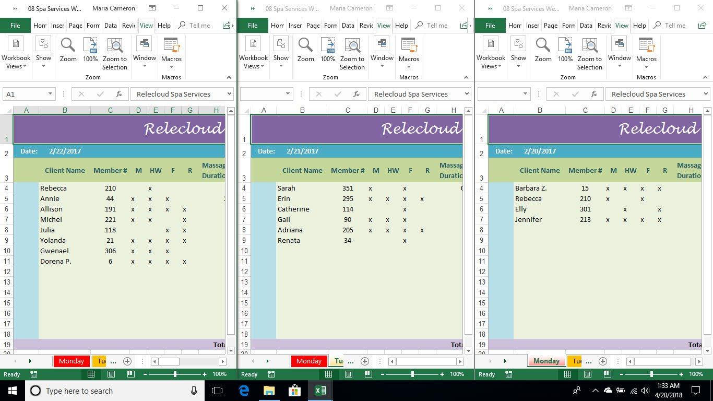Add new sheet in left window
Image resolution: width=713 pixels, height=401 pixels.
pos(127,361)
